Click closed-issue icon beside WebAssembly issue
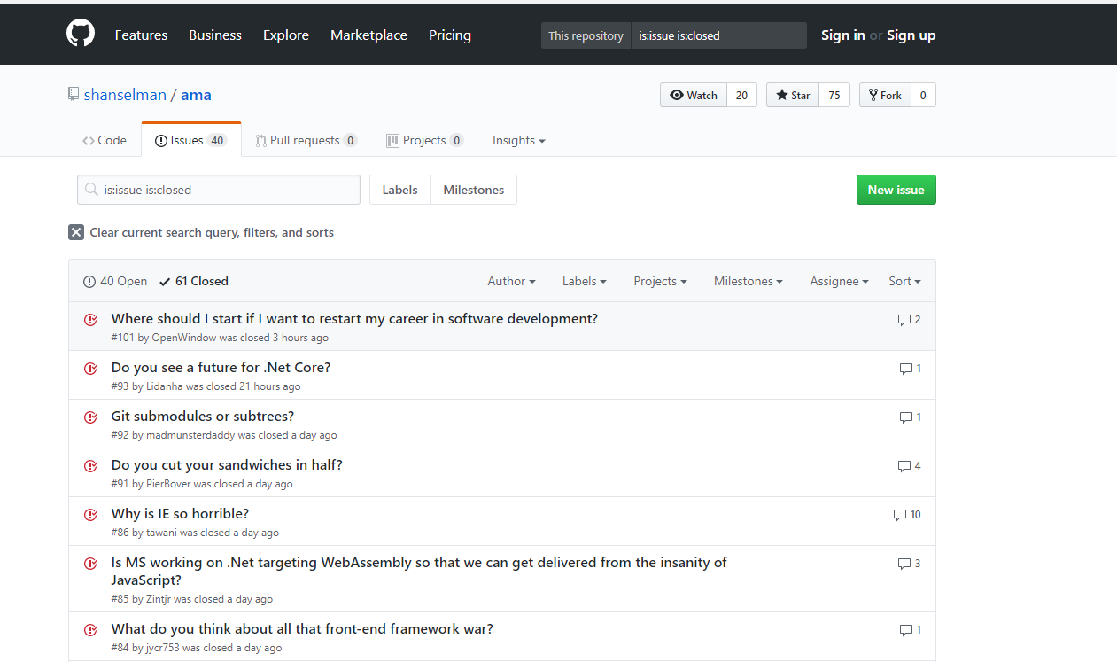This screenshot has height=662, width=1117. (x=90, y=564)
